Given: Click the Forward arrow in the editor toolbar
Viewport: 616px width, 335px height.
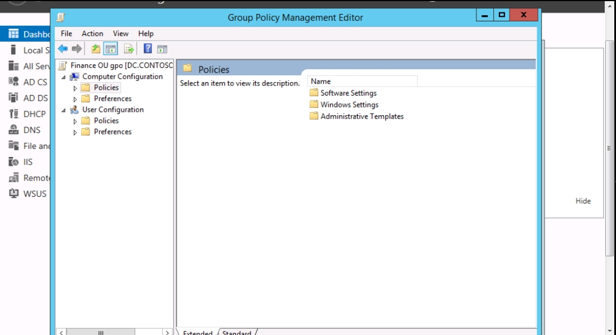Looking at the screenshot, I should pos(77,49).
